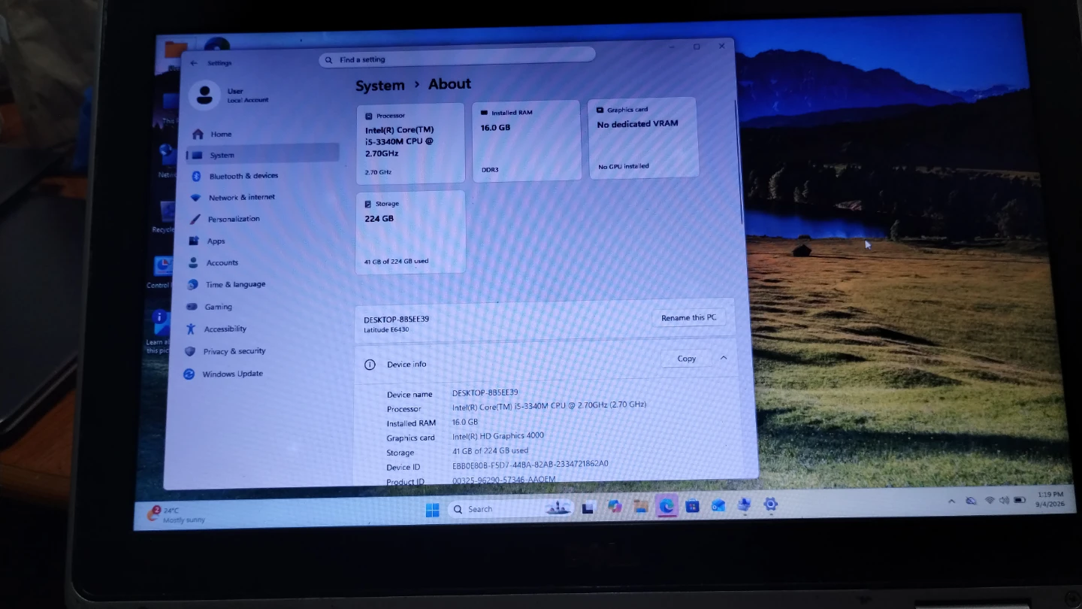Open the Graphics card info card
The height and width of the screenshot is (609, 1082).
643,138
